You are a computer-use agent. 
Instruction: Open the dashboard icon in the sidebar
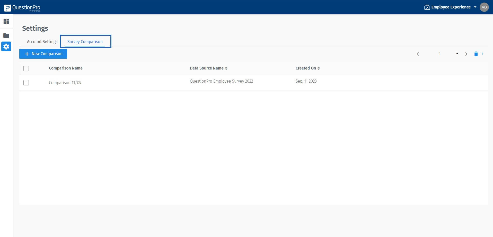(6, 22)
